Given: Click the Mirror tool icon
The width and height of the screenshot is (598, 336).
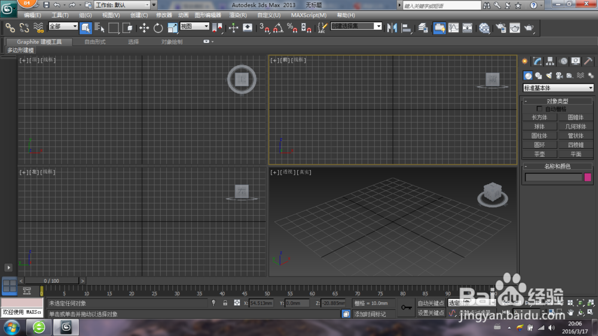Looking at the screenshot, I should coord(392,28).
